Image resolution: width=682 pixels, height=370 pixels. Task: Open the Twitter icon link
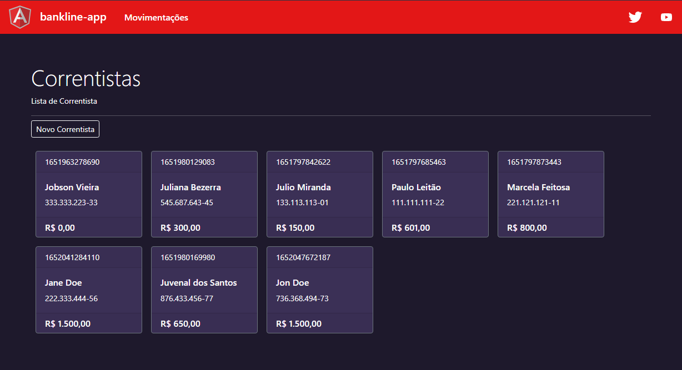tap(635, 17)
